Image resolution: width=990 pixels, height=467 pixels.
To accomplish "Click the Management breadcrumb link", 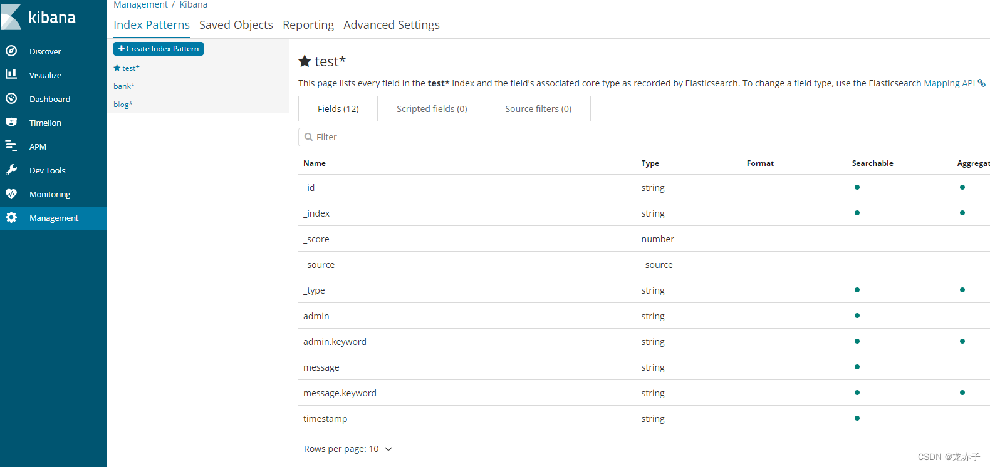I will click(x=140, y=4).
